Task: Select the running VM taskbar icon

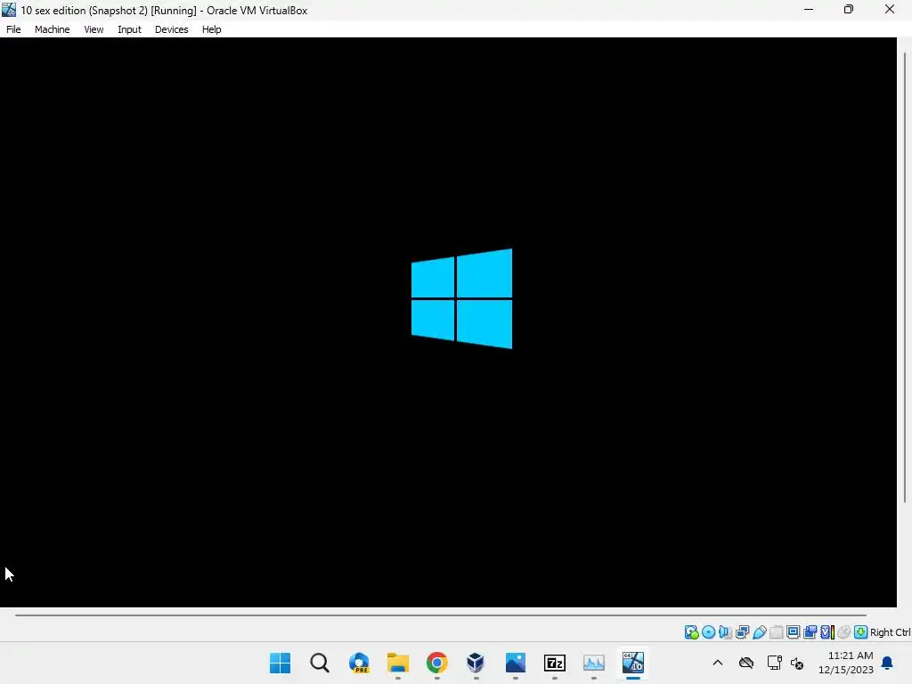Action: (x=633, y=663)
